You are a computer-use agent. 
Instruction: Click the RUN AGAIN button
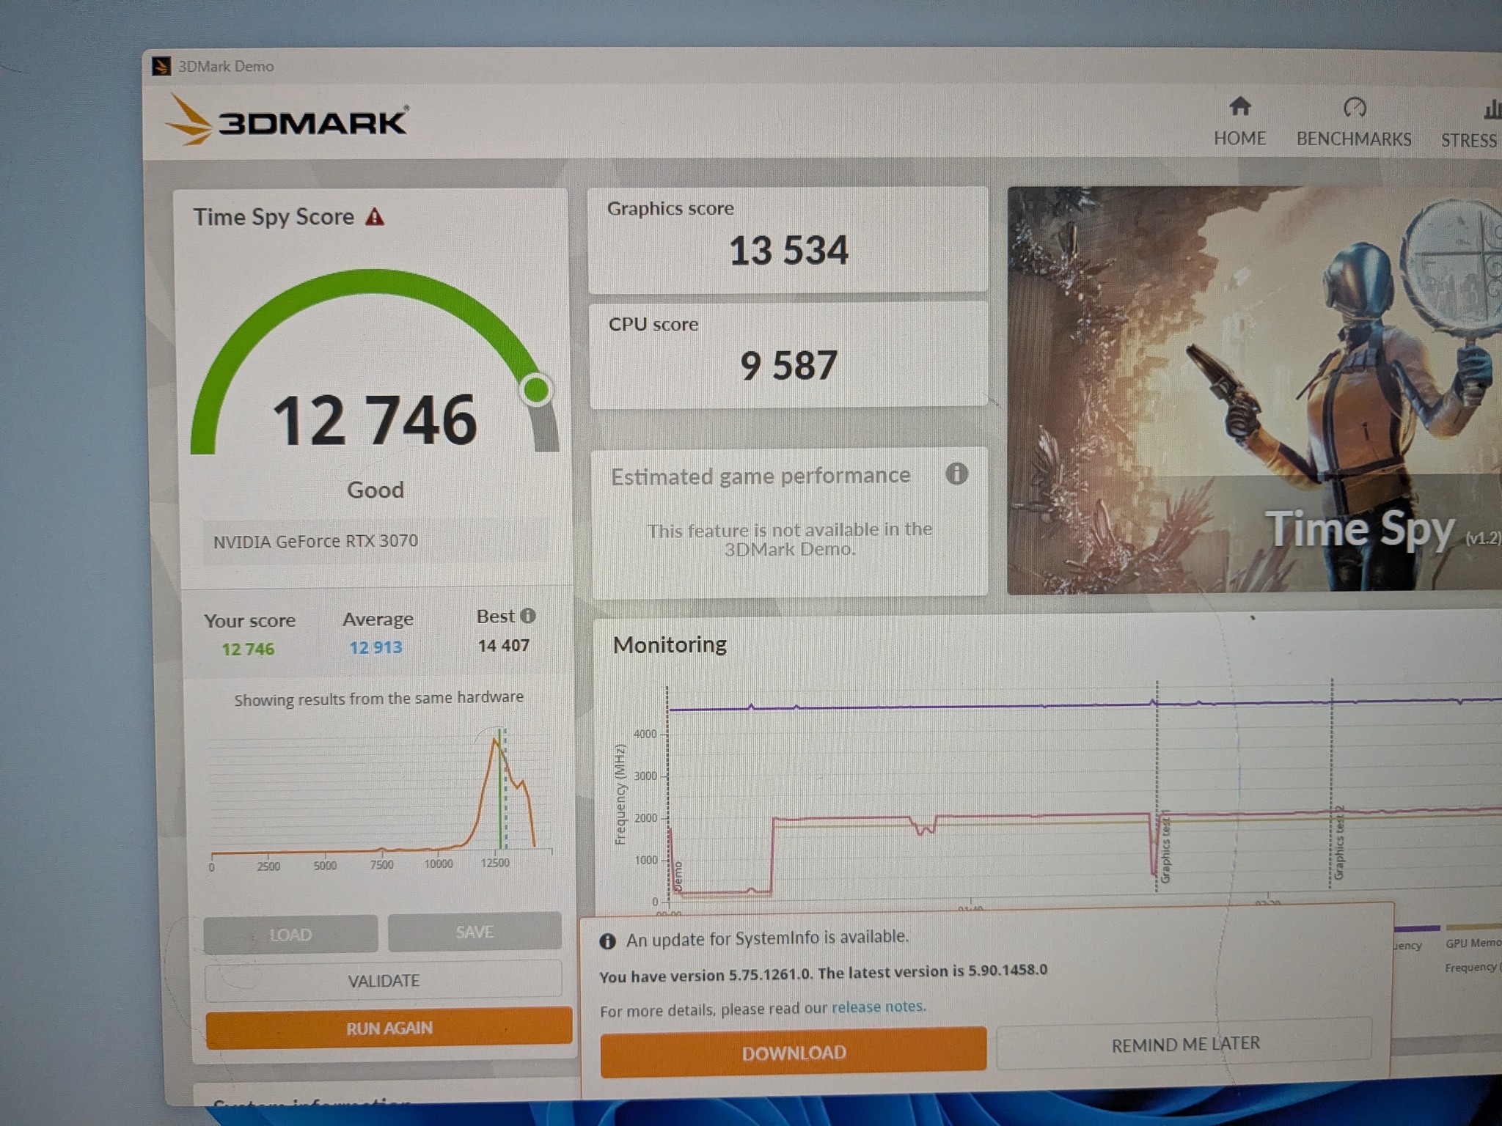pyautogui.click(x=389, y=1028)
